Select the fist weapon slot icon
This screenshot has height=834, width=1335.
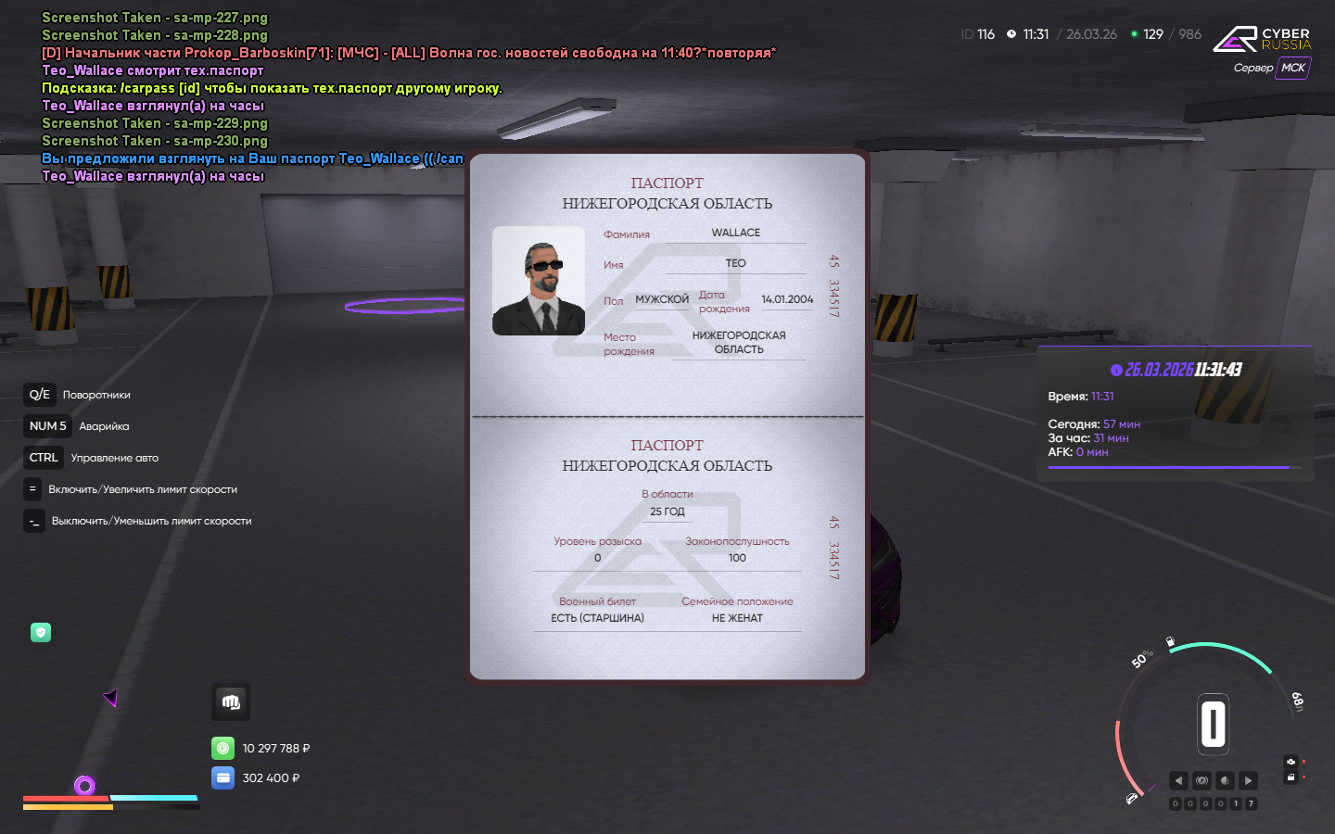coord(231,702)
